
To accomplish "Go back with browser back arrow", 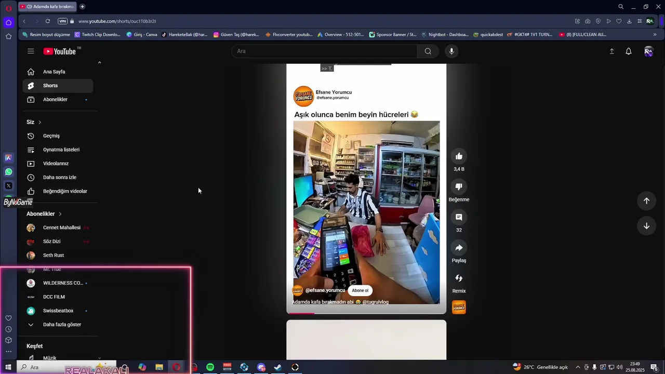I will (24, 21).
